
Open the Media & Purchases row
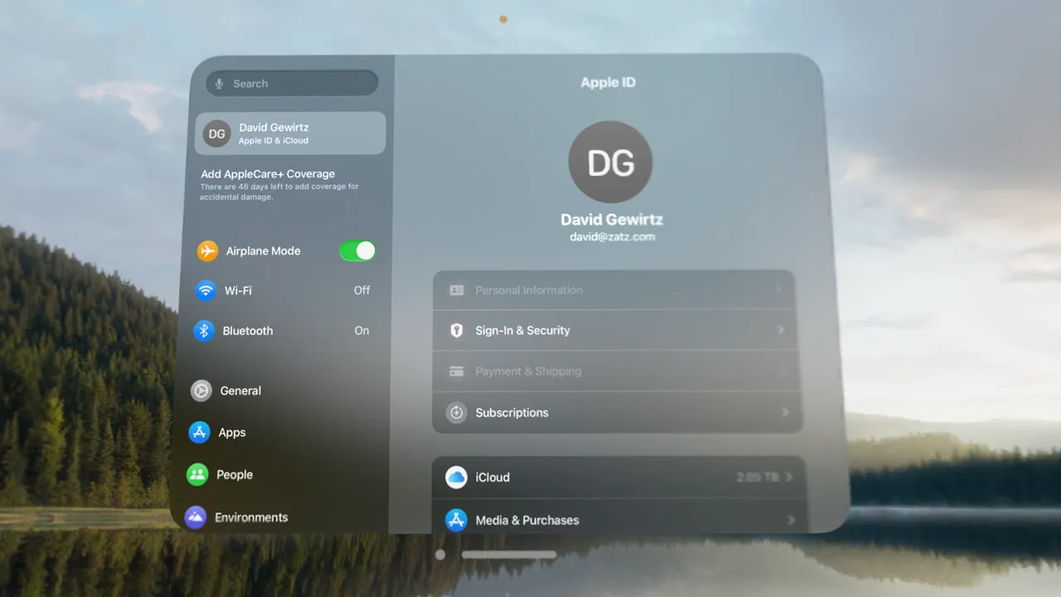pos(620,517)
